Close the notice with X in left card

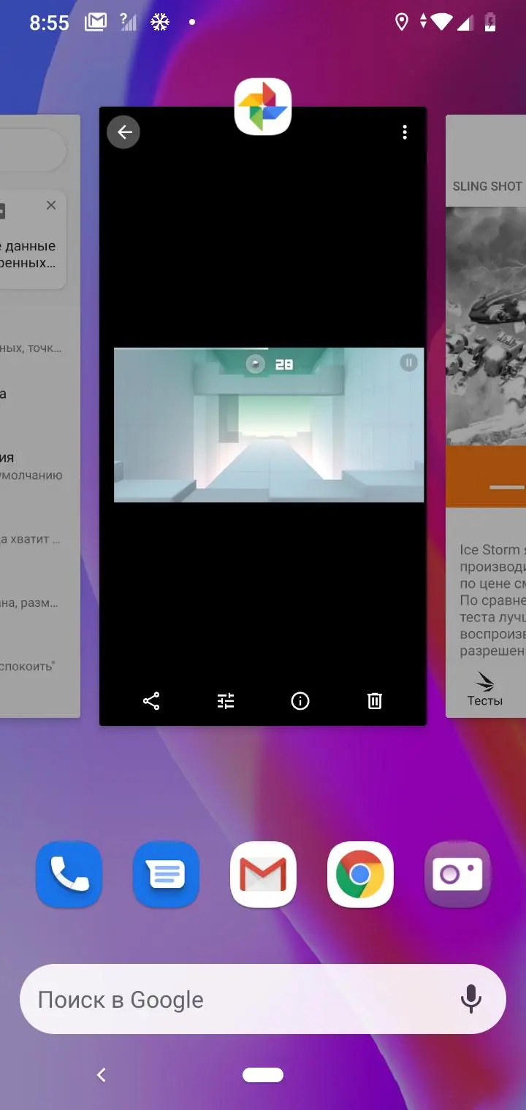(51, 205)
